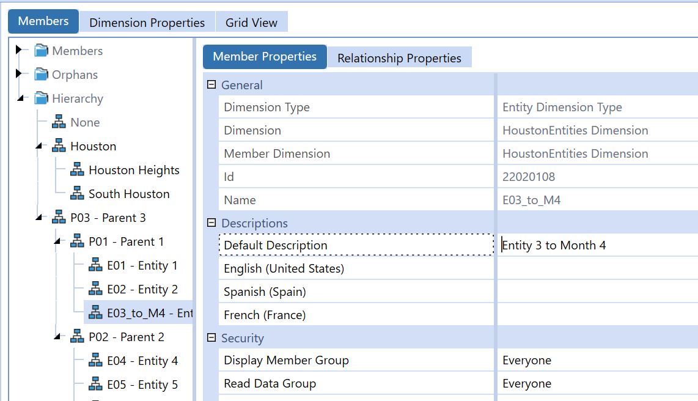Screen dimensions: 698x401
Task: Expand the Orphans node arrow
Action: [20, 74]
